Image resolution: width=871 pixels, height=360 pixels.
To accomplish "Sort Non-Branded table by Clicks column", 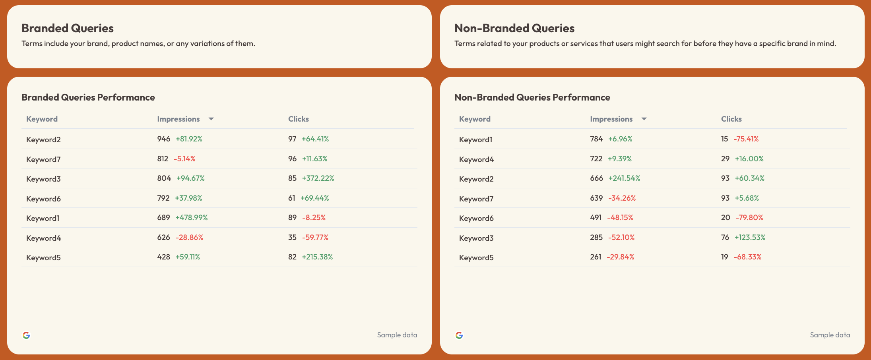I will pyautogui.click(x=731, y=119).
